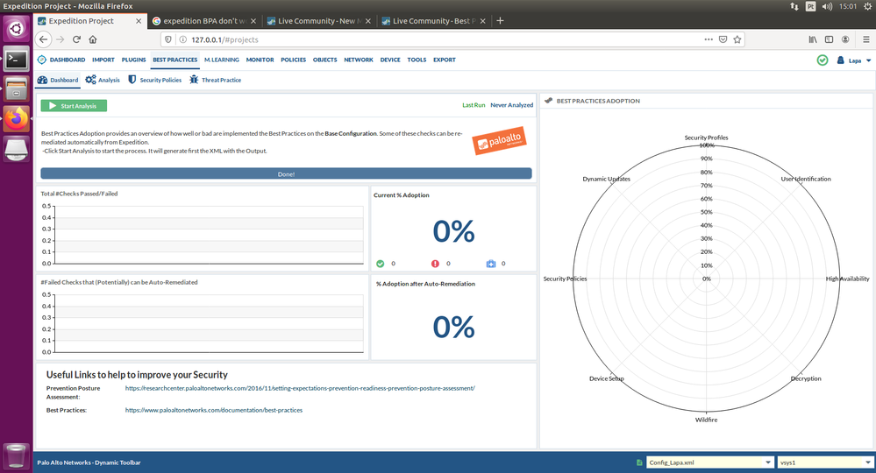Open Firefox account icon
Viewport: 876px width, 473px height.
tap(845, 39)
